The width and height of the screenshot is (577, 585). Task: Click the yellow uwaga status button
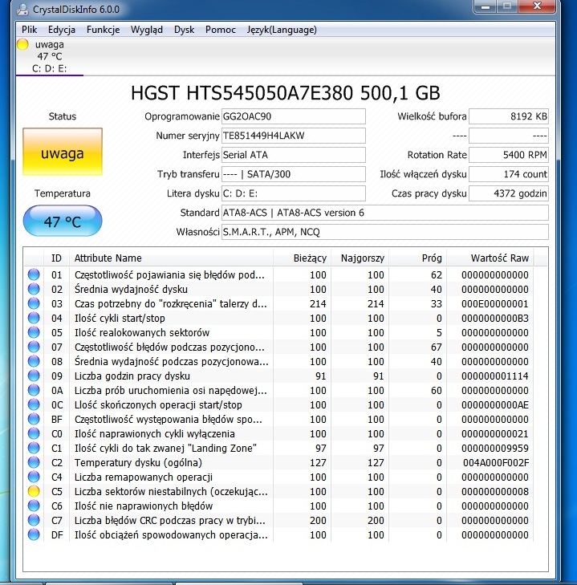(63, 152)
